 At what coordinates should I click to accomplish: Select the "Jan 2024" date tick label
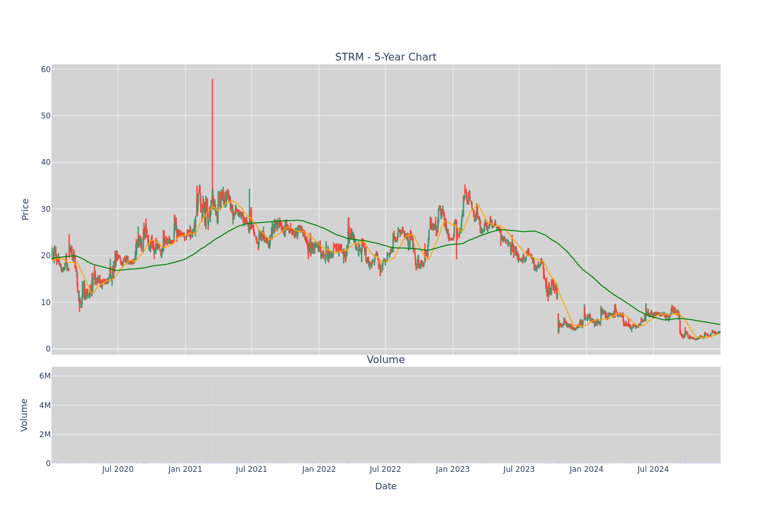pos(587,469)
